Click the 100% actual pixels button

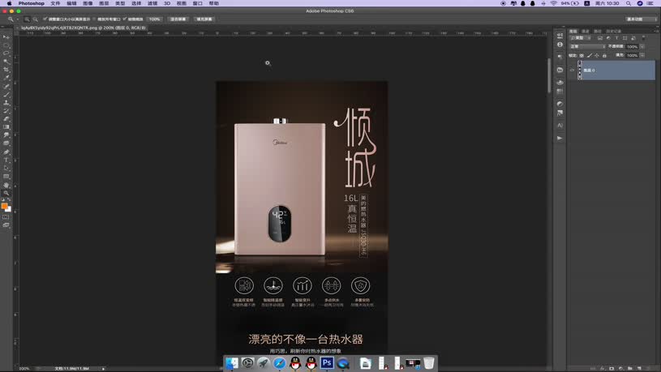tap(155, 19)
